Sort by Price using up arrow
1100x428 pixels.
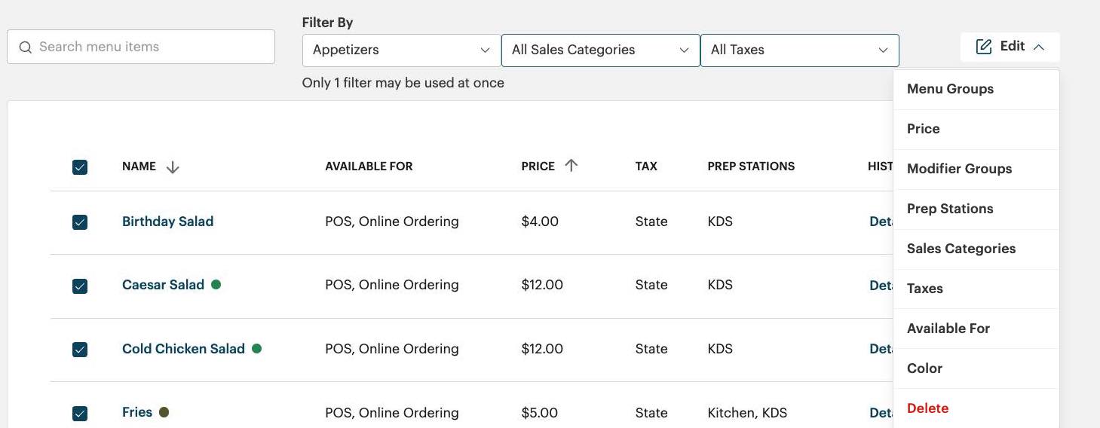[x=571, y=166]
